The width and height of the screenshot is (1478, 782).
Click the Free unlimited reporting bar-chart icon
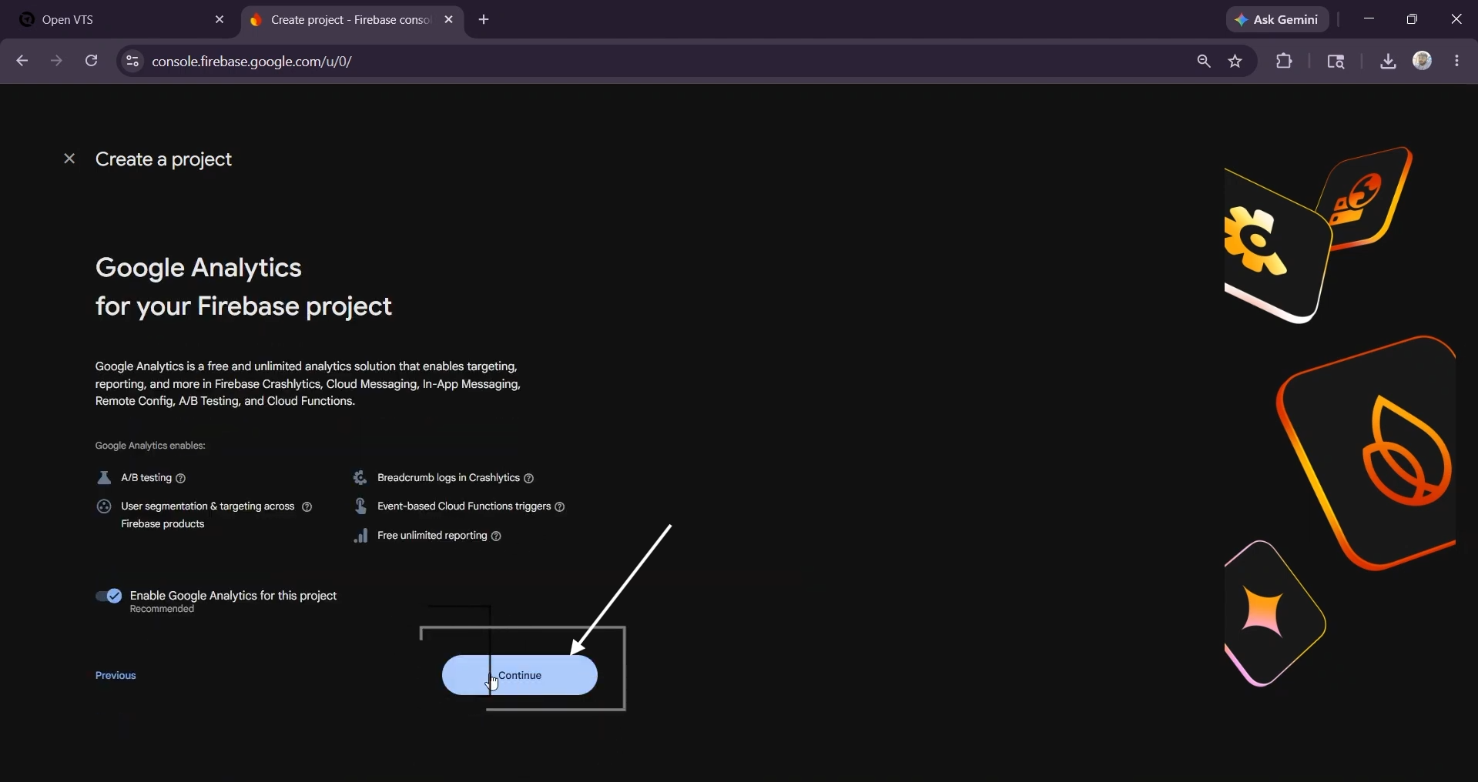click(x=360, y=536)
